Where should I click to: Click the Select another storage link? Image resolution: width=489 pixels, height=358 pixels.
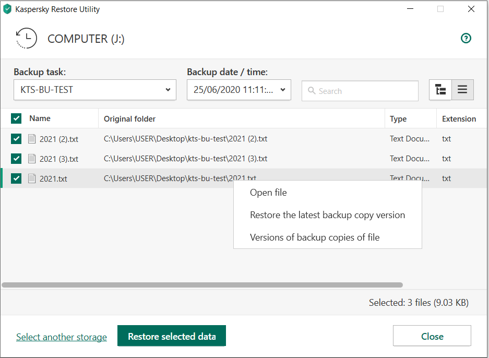62,337
